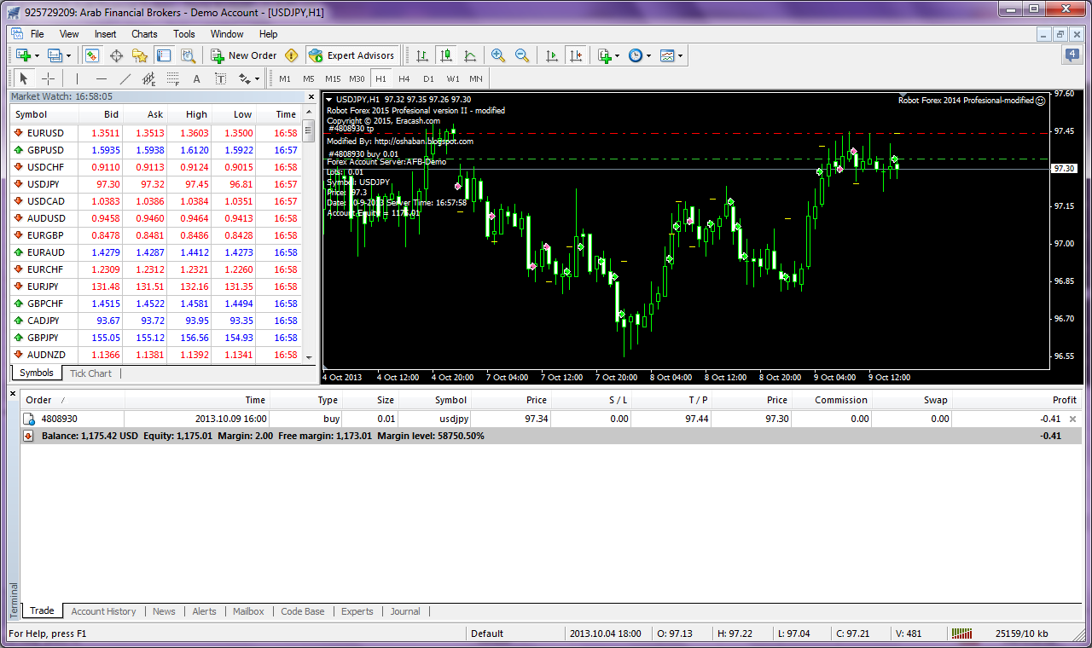Open the Insert menu
This screenshot has width=1092, height=648.
(x=106, y=34)
